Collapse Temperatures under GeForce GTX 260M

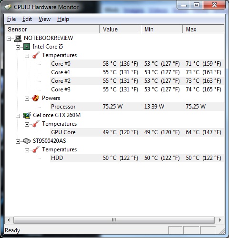[x=27, y=124]
